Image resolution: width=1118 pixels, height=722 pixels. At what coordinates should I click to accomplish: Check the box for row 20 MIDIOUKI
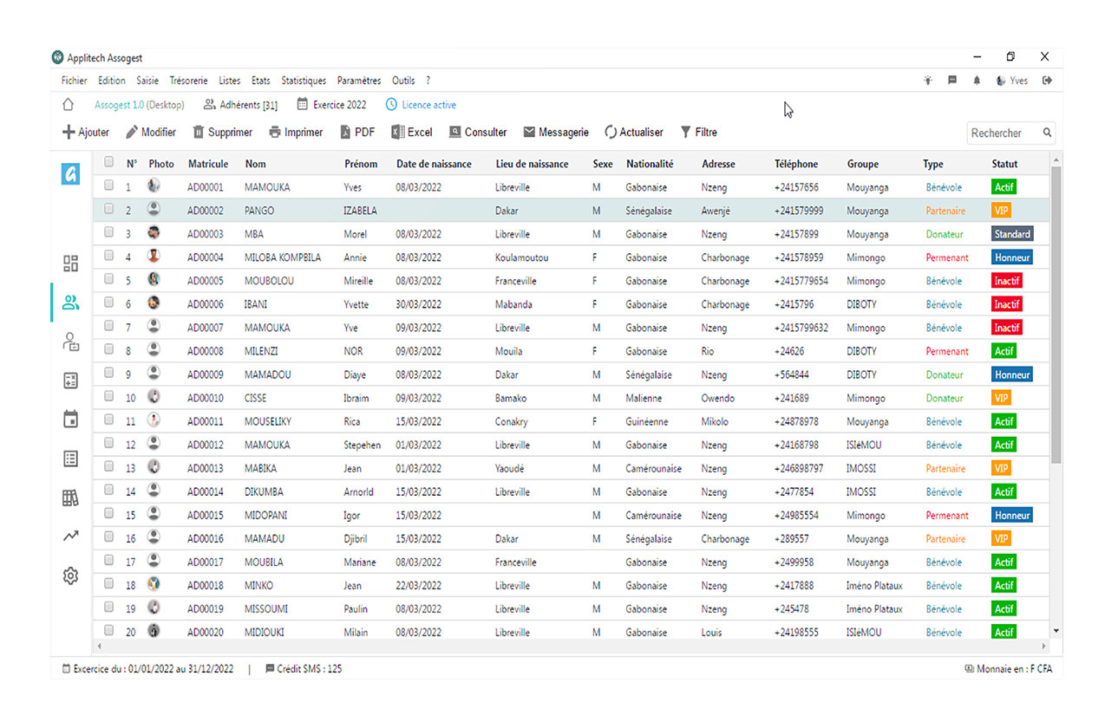click(x=109, y=629)
